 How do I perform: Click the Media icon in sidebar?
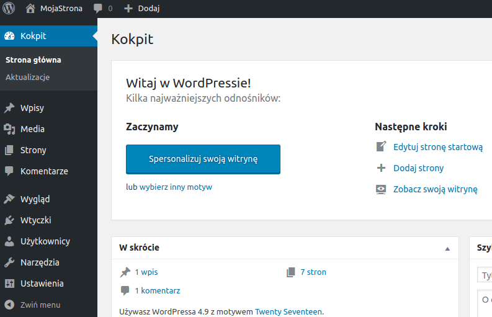pos(9,129)
